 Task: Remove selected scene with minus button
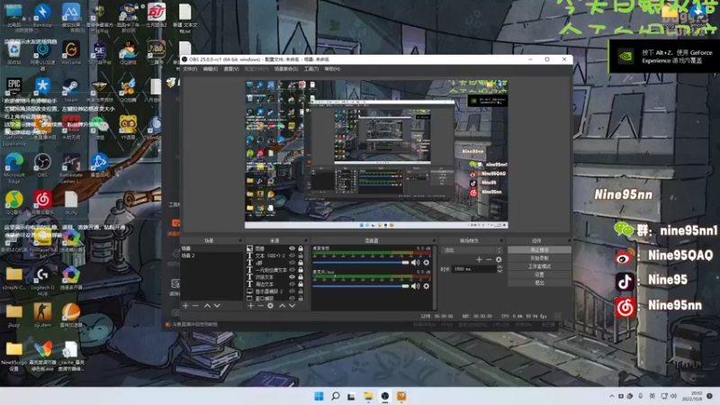[195, 305]
